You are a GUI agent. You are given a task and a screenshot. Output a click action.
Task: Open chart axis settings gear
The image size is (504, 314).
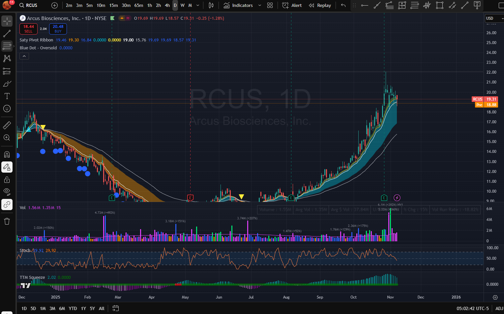pos(495,297)
